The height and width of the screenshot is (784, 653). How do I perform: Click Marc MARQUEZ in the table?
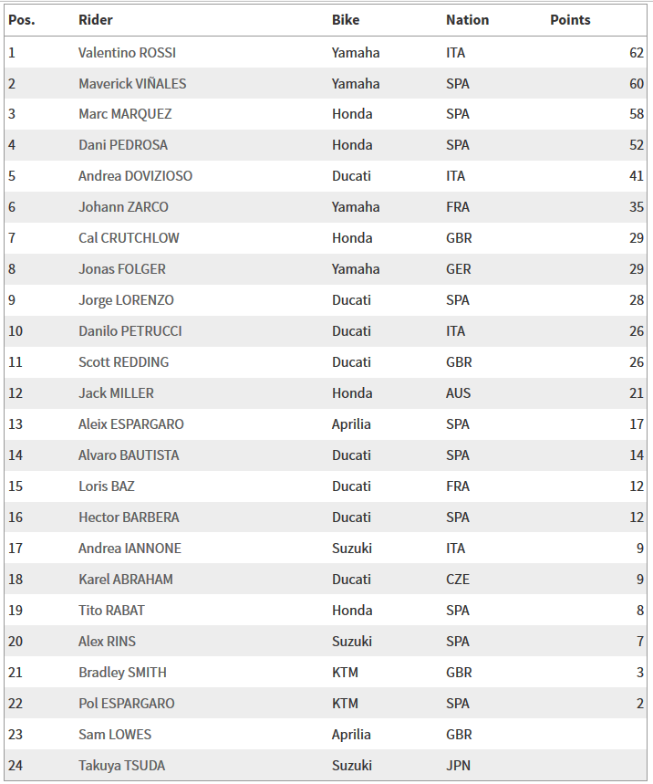click(x=125, y=114)
